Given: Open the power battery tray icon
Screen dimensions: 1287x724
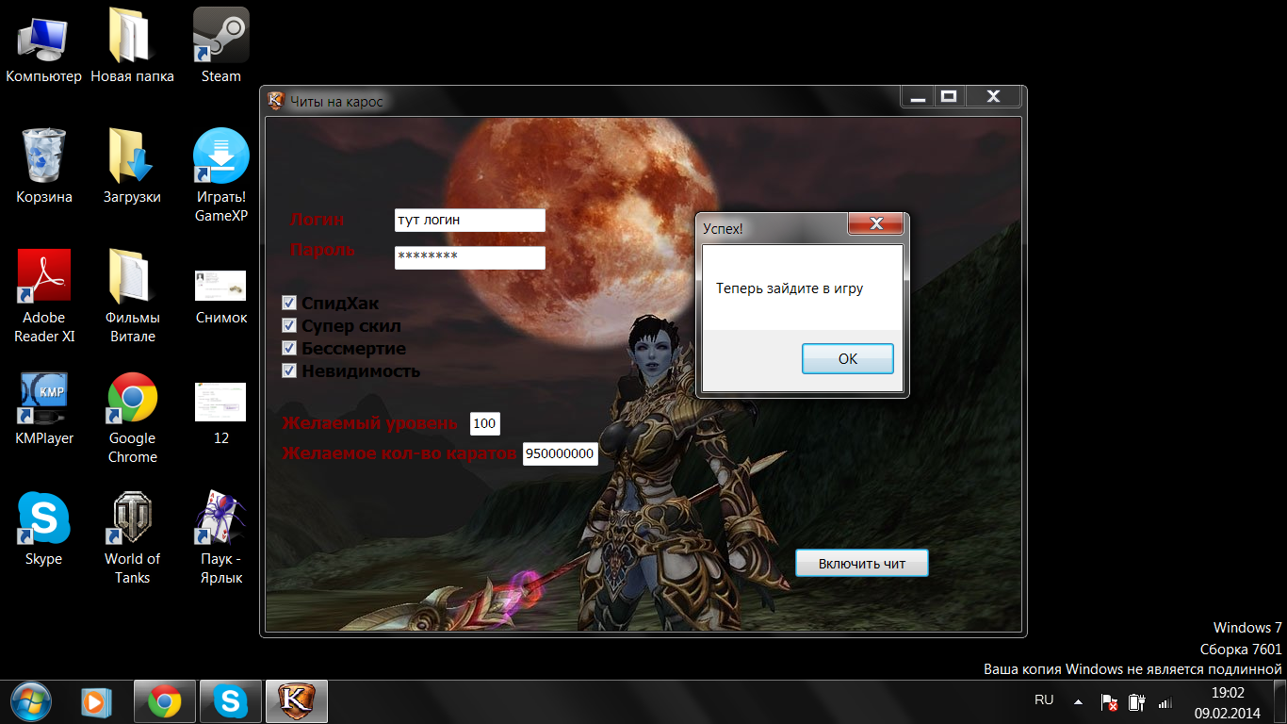Looking at the screenshot, I should (x=1137, y=702).
